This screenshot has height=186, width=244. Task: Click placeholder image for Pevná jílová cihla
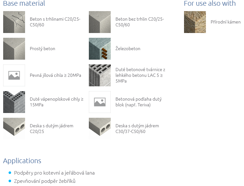[x=14, y=75]
